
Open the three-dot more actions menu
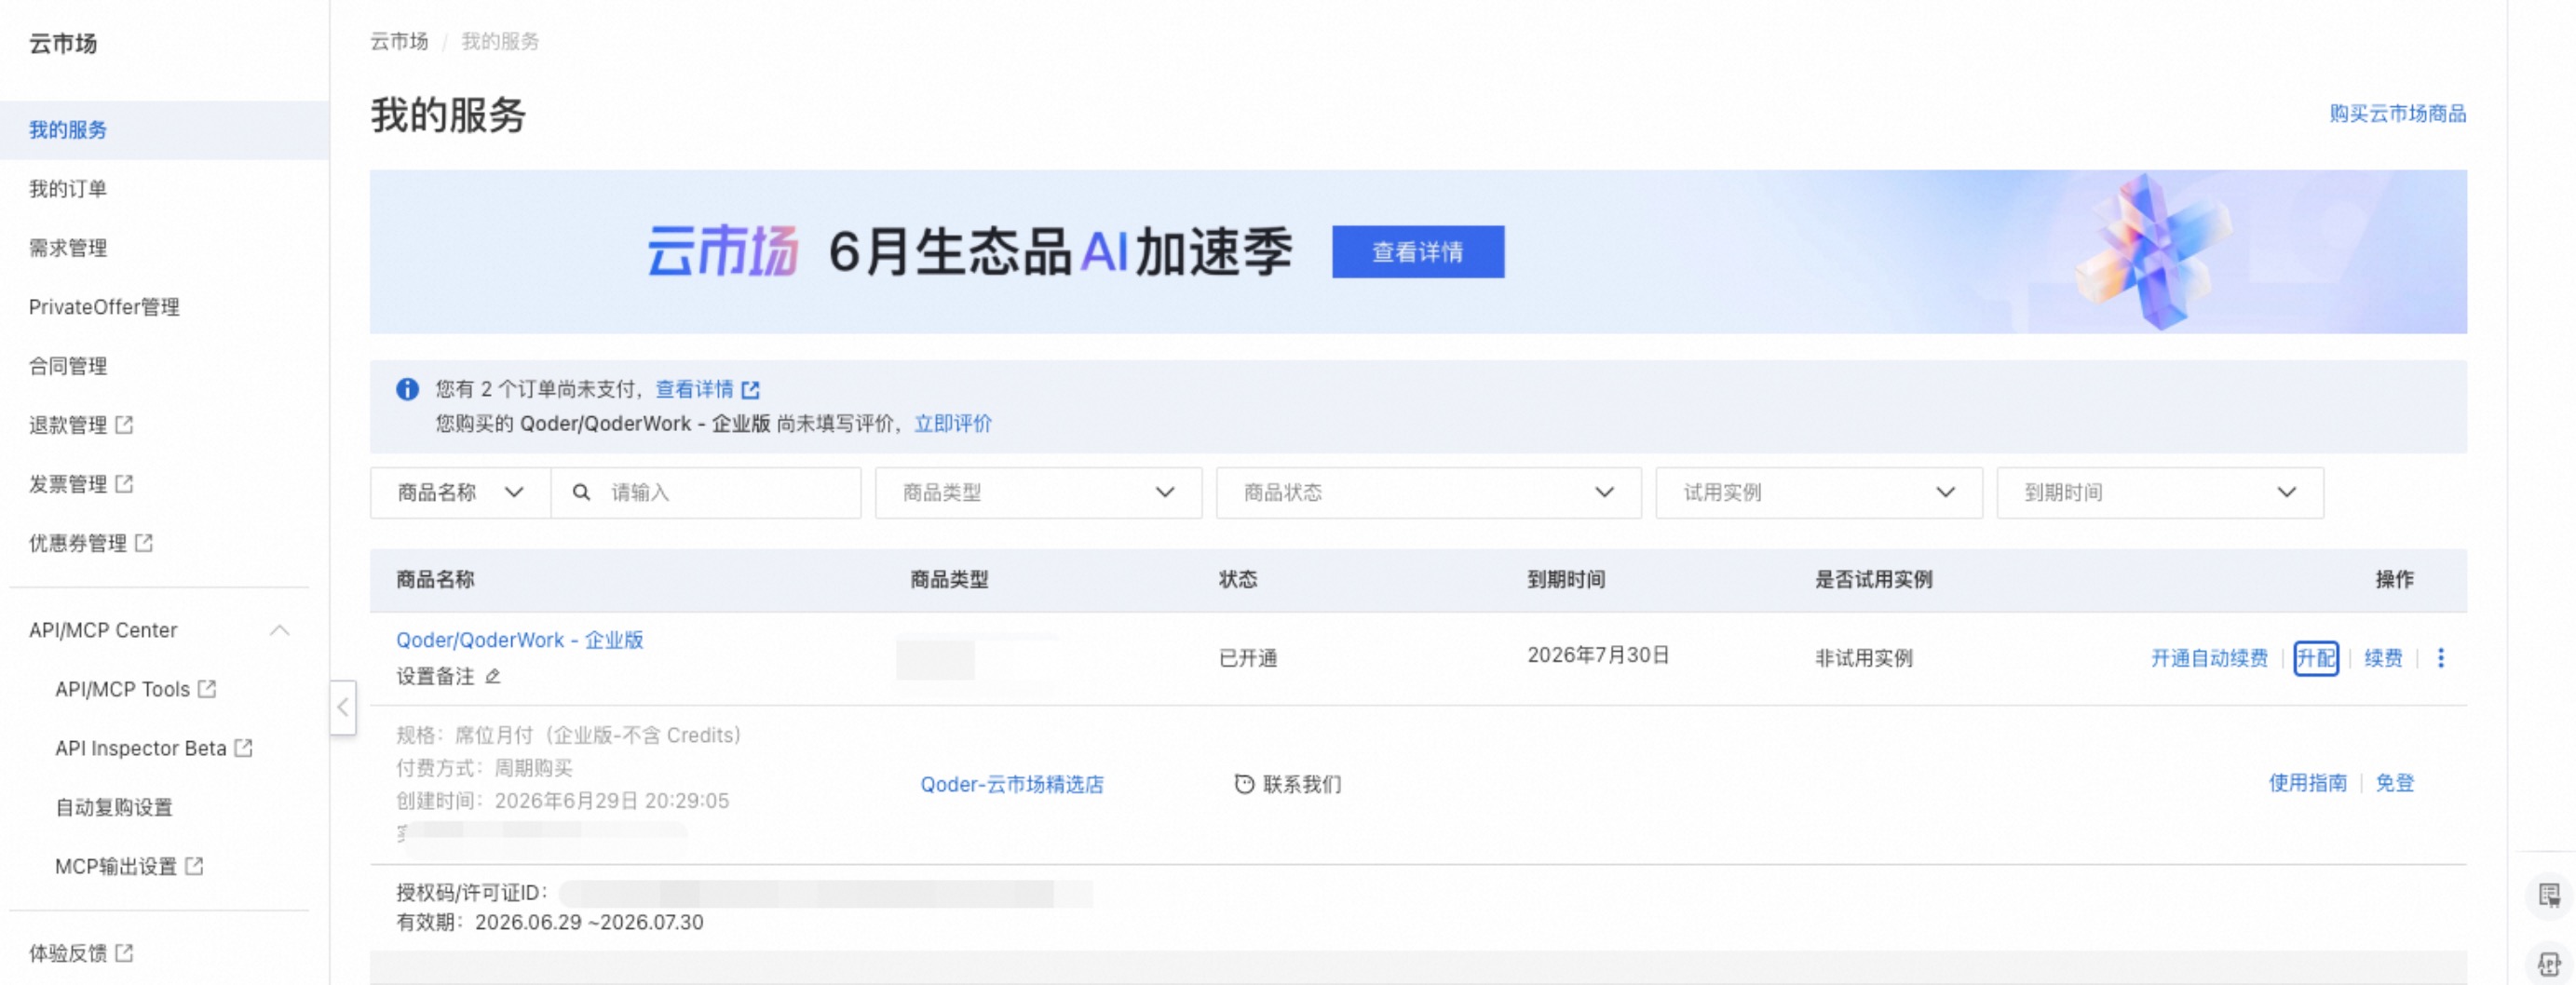click(2441, 658)
